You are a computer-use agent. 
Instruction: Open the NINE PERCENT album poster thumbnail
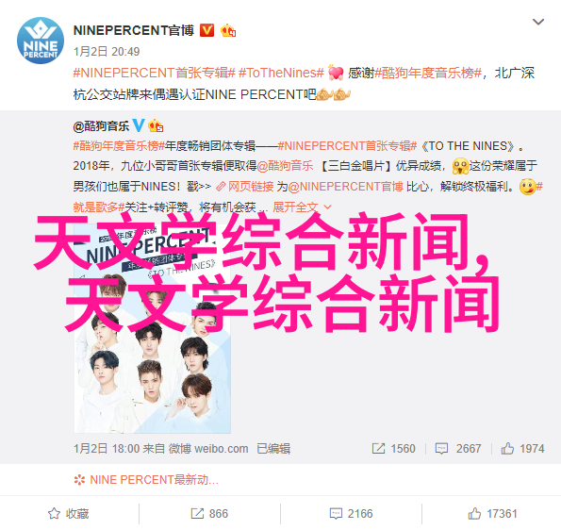pyautogui.click(x=153, y=328)
